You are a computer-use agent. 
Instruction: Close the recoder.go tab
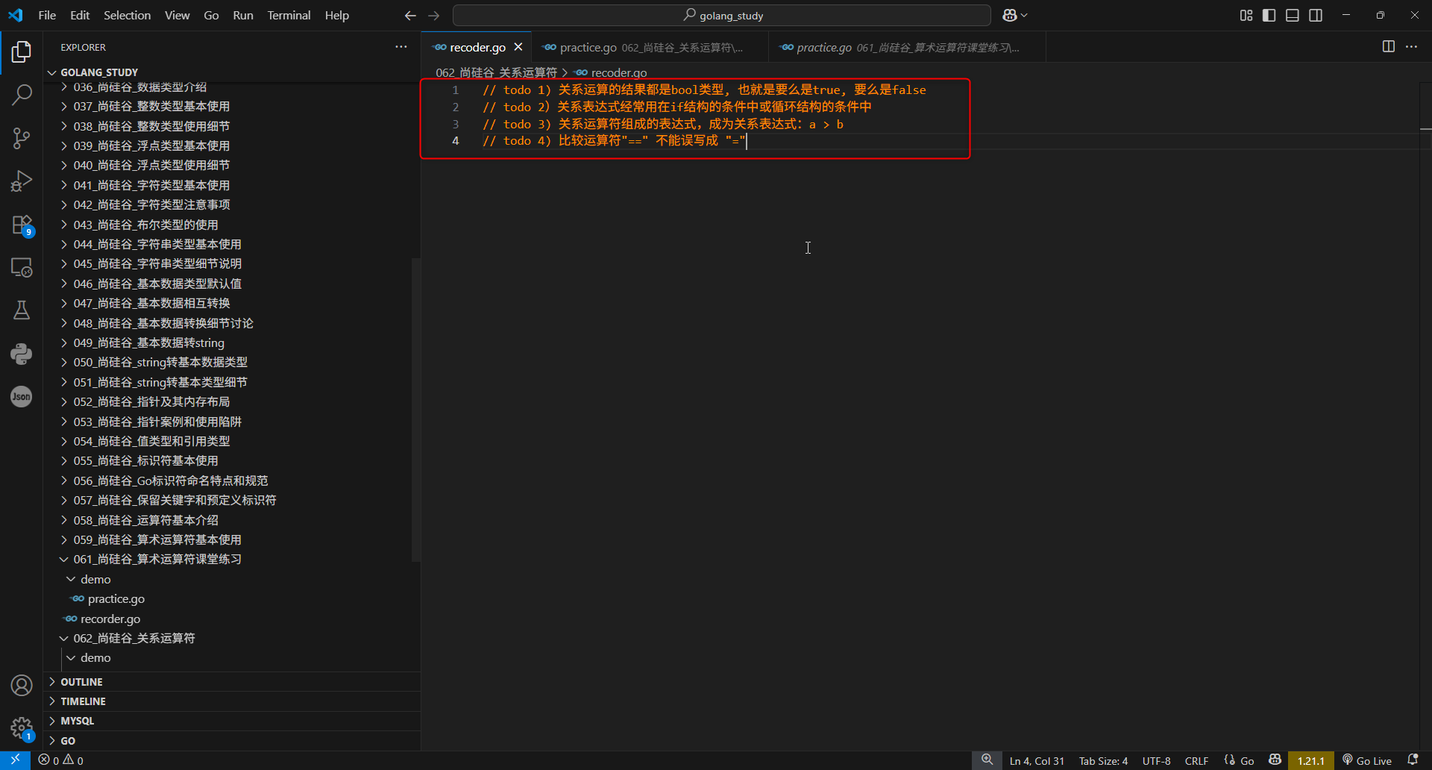(518, 47)
